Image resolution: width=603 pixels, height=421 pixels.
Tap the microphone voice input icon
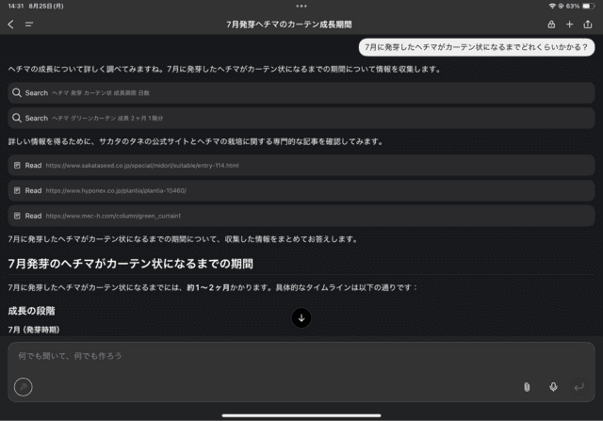click(553, 387)
